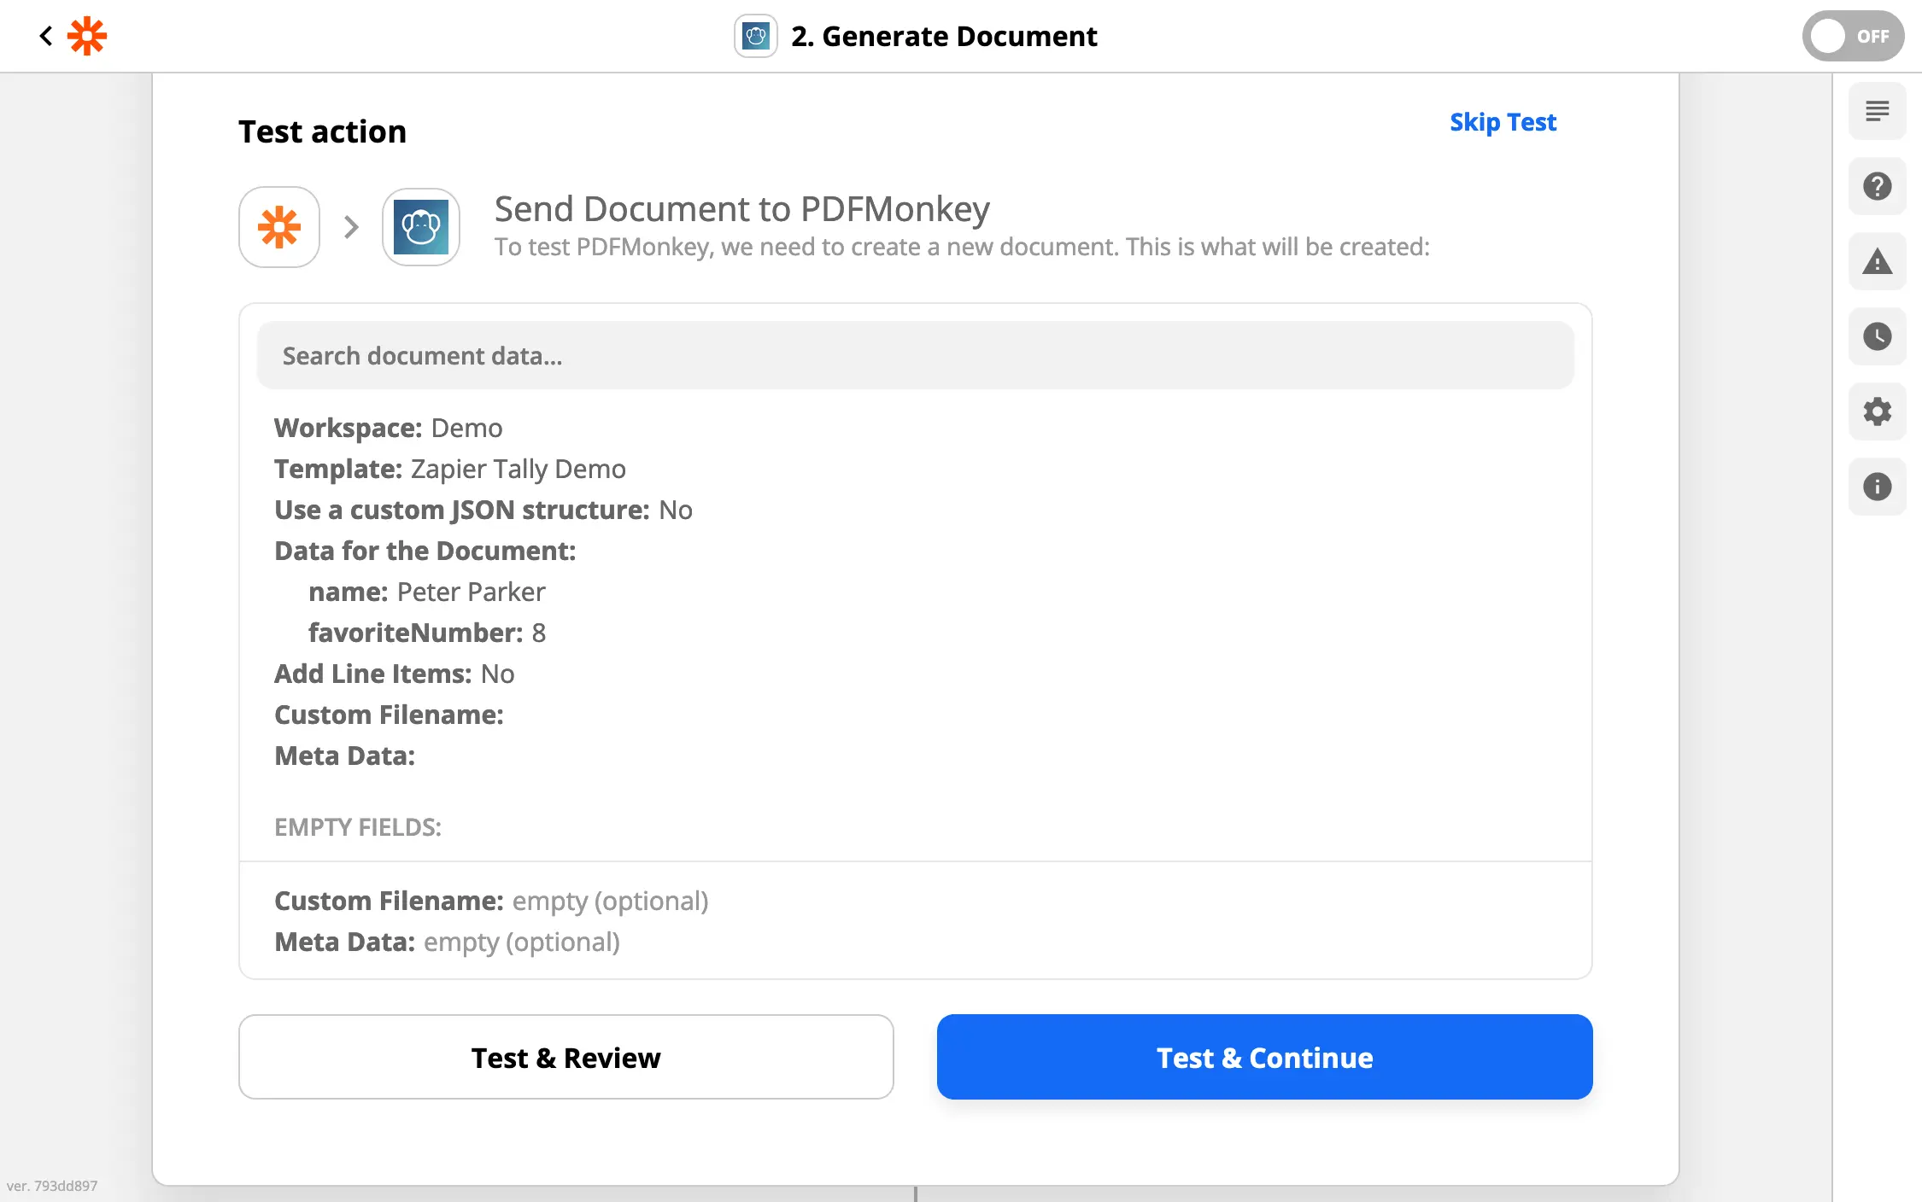Open Zap history with the clock icon
The height and width of the screenshot is (1202, 1922).
pyautogui.click(x=1877, y=337)
